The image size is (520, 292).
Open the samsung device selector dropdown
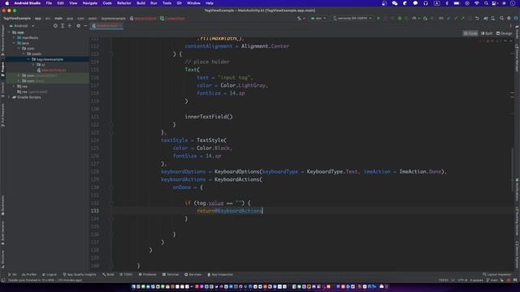pos(352,18)
